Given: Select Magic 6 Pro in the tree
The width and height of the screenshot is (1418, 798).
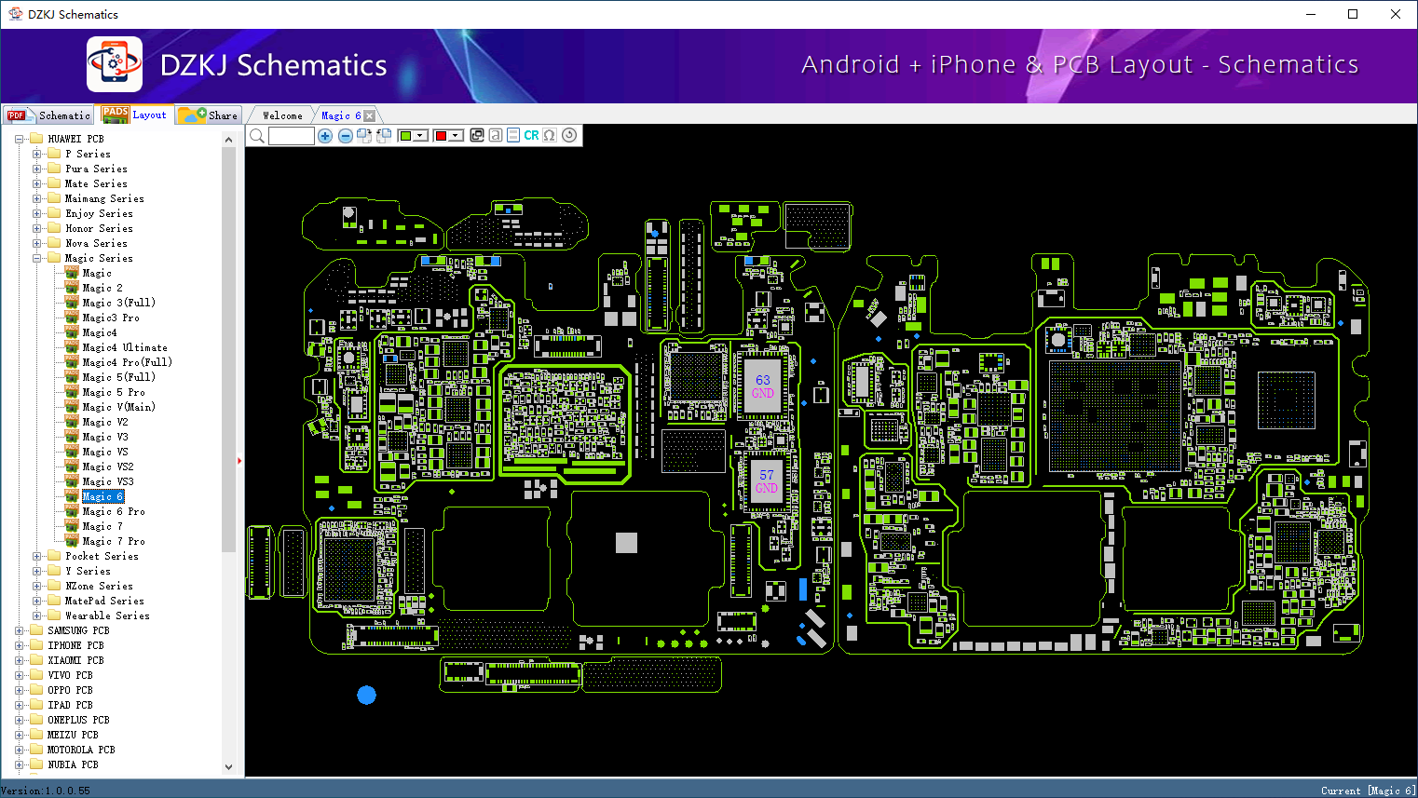Looking at the screenshot, I should click(x=114, y=511).
